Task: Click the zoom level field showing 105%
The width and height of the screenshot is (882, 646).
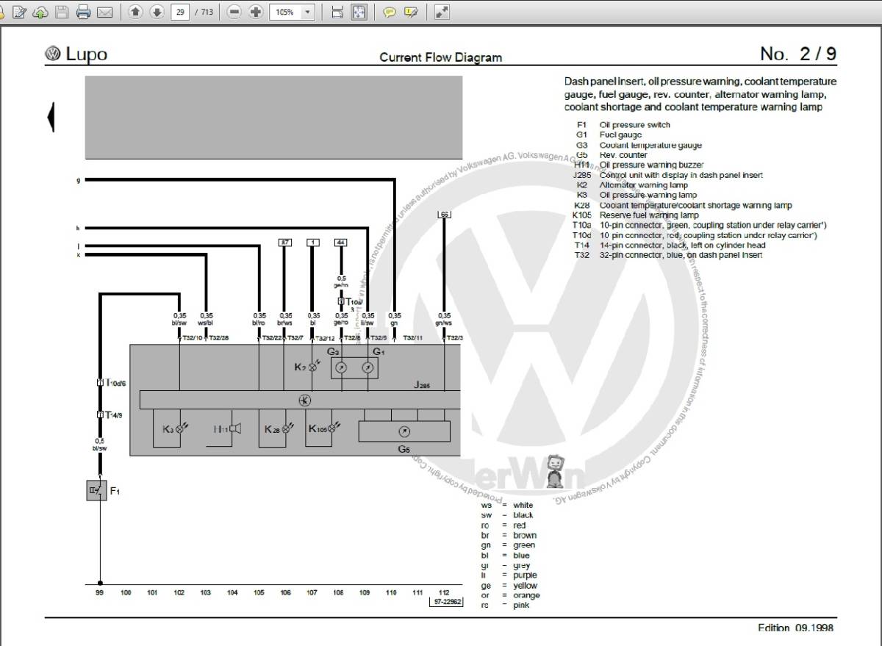Action: (285, 12)
